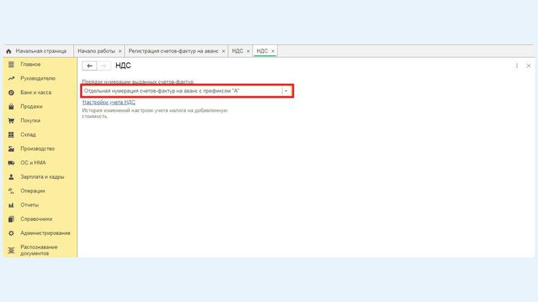This screenshot has width=538, height=302.
Task: Open the Руководителю menu section
Action: coord(38,78)
